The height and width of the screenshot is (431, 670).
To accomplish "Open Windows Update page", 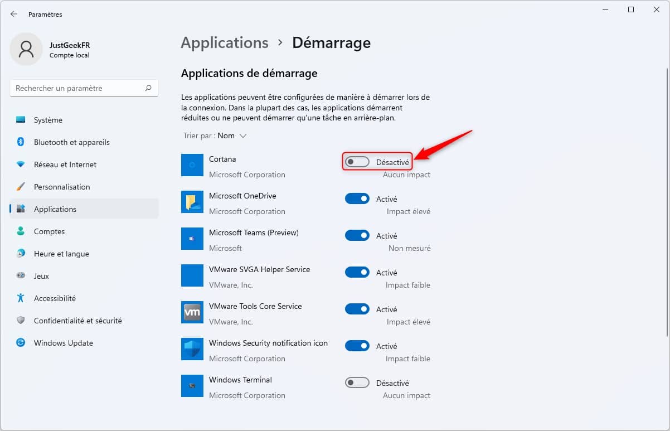I will (x=84, y=343).
